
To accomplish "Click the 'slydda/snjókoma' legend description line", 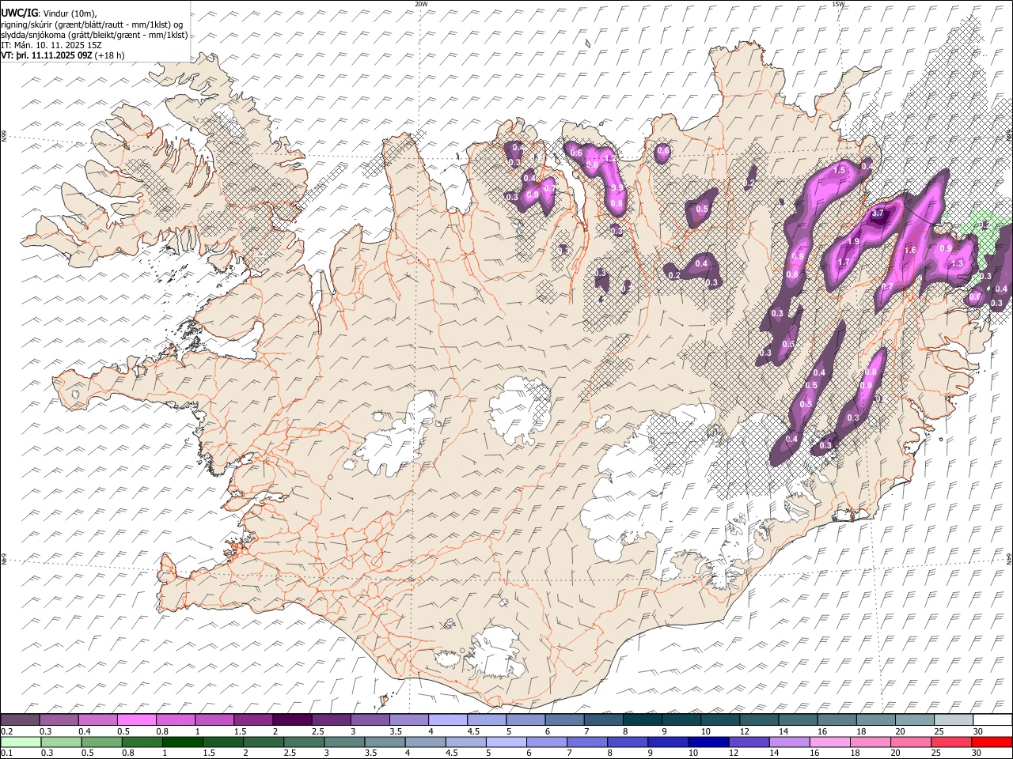I will point(94,35).
